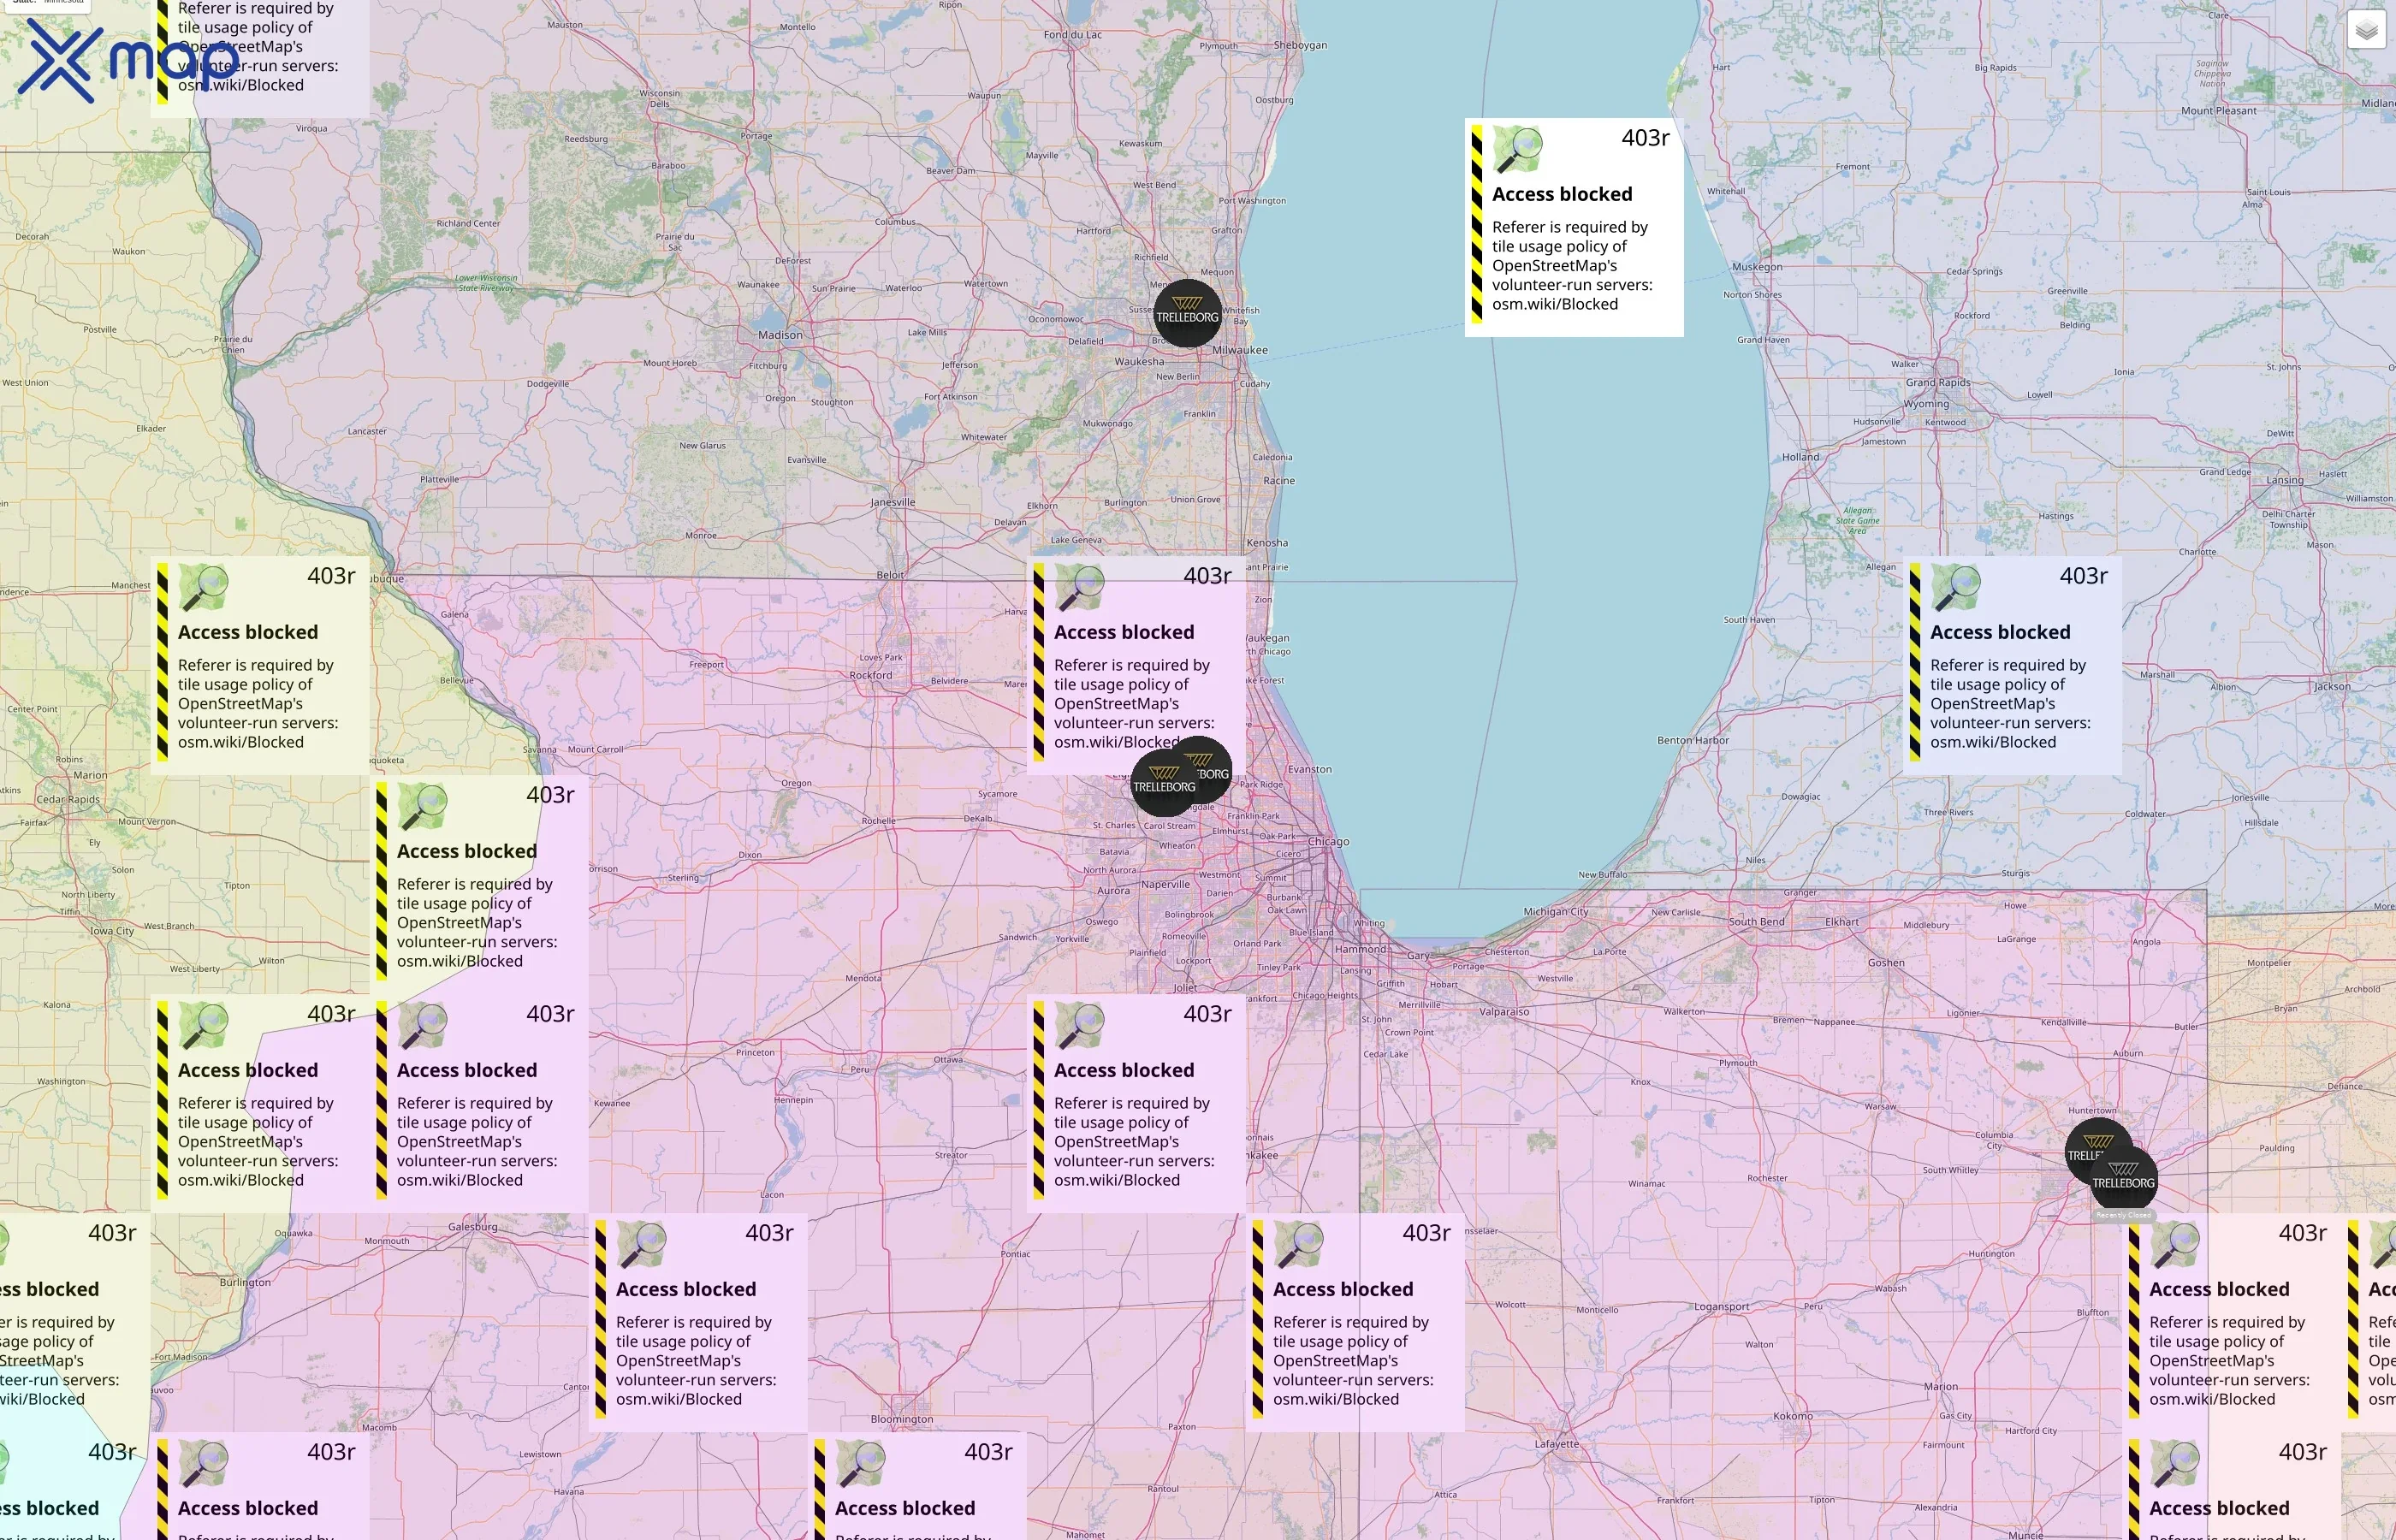Screen dimensions: 2396x1540
Task: Click the Fond du Lac label
Action: [x=1073, y=35]
